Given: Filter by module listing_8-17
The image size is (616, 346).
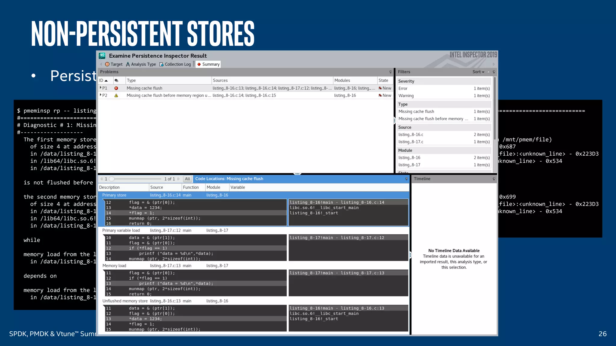Looking at the screenshot, I should click(444, 165).
